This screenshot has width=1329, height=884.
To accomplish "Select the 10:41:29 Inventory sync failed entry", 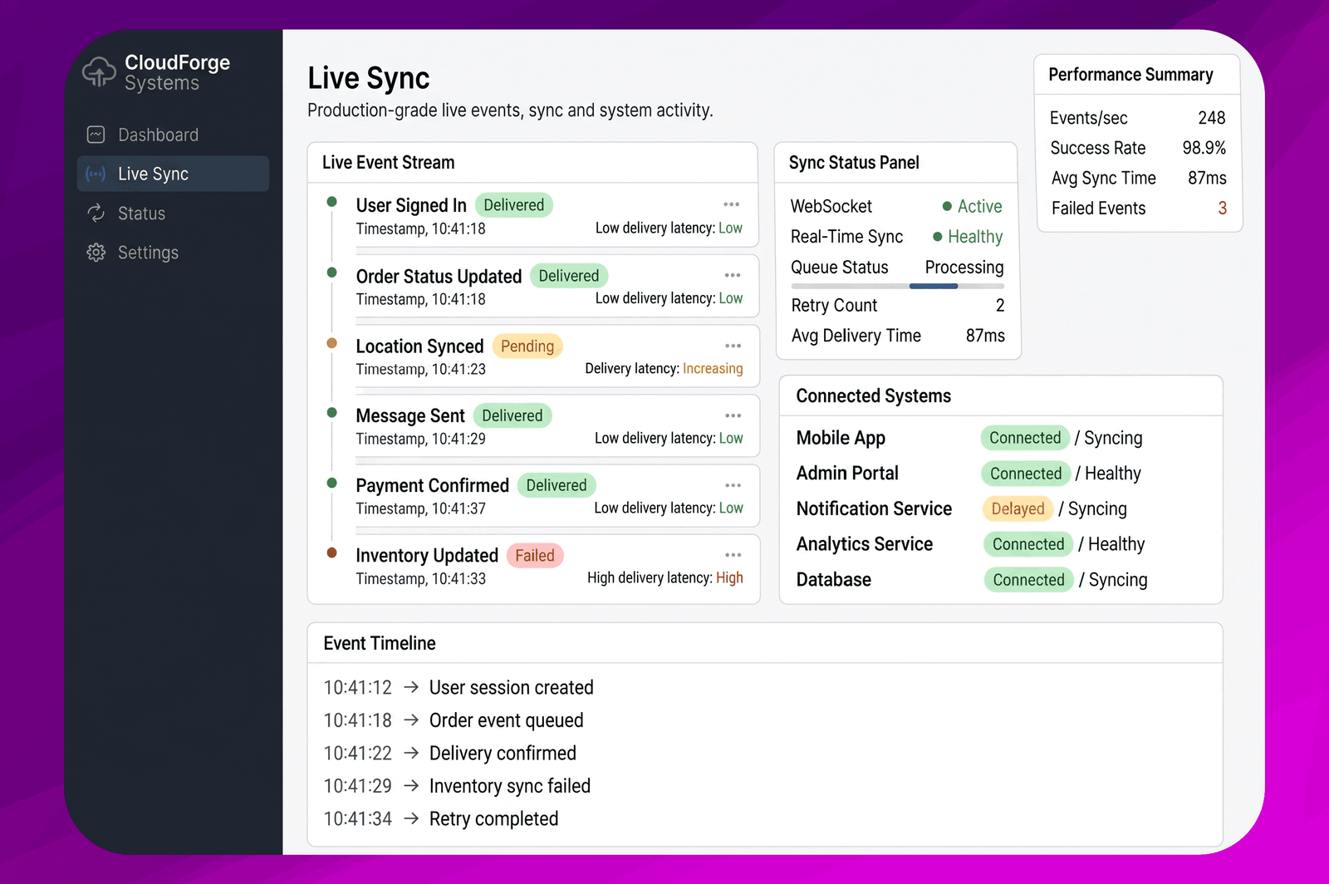I will click(x=457, y=786).
